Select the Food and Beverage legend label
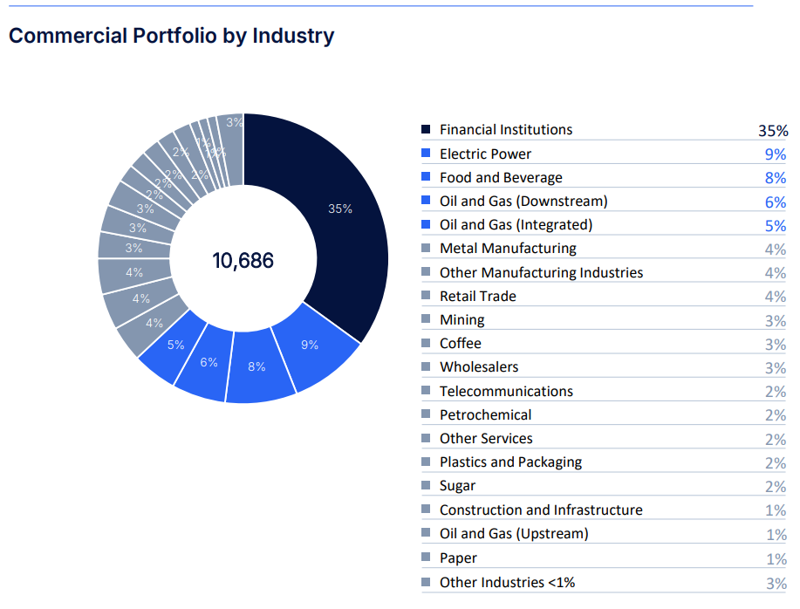Image resolution: width=800 pixels, height=609 pixels. [x=501, y=178]
